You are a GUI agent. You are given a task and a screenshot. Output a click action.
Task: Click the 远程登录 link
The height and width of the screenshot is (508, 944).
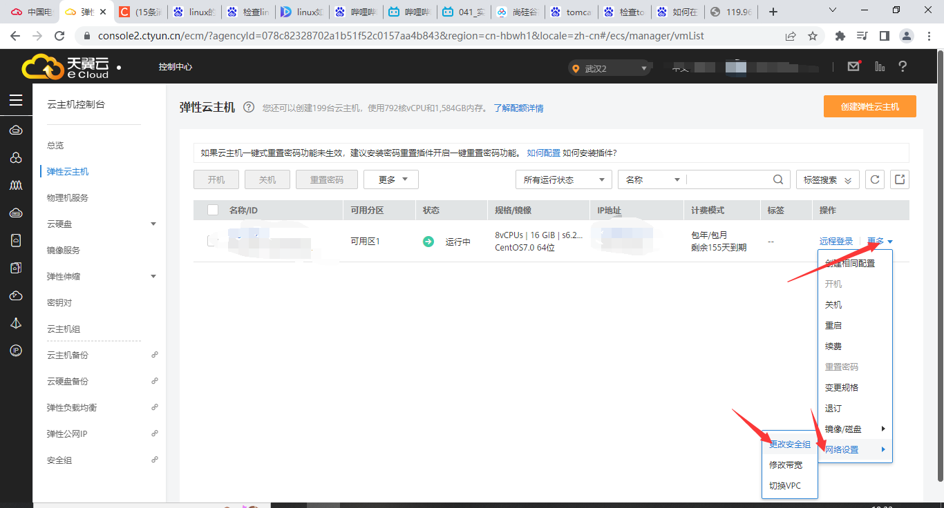[836, 241]
